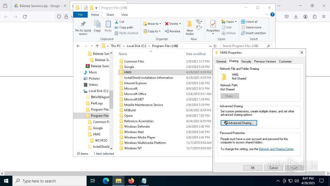Click Search Program Files (x86) field
330x186 pixels.
click(x=246, y=46)
